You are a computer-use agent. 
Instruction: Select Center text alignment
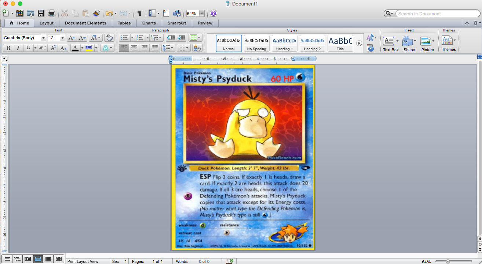pyautogui.click(x=134, y=48)
